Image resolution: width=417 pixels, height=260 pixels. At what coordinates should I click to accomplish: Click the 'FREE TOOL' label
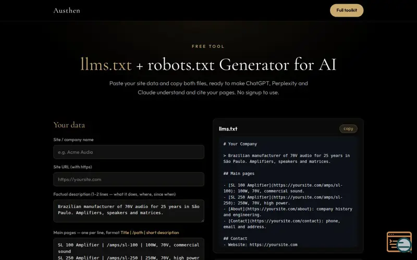pyautogui.click(x=208, y=46)
